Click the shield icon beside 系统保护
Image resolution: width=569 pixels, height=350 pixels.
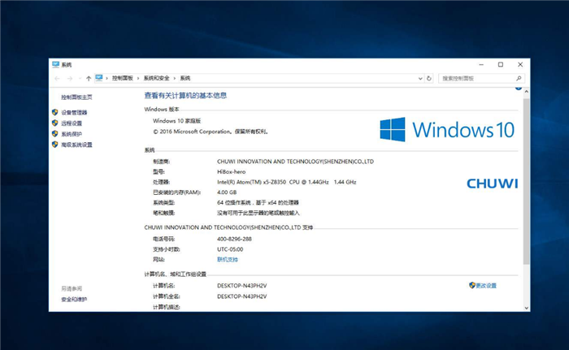pyautogui.click(x=54, y=133)
